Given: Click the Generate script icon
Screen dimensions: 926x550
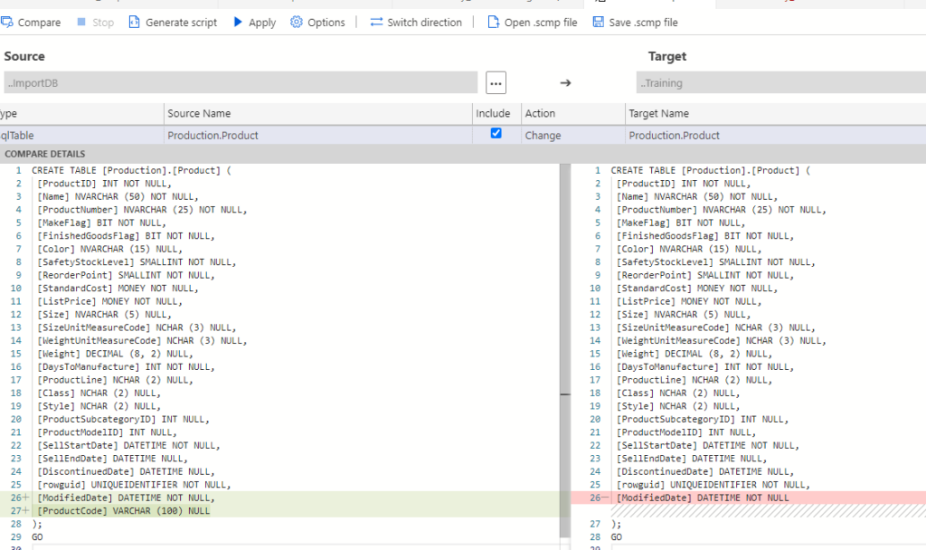Looking at the screenshot, I should pos(135,23).
